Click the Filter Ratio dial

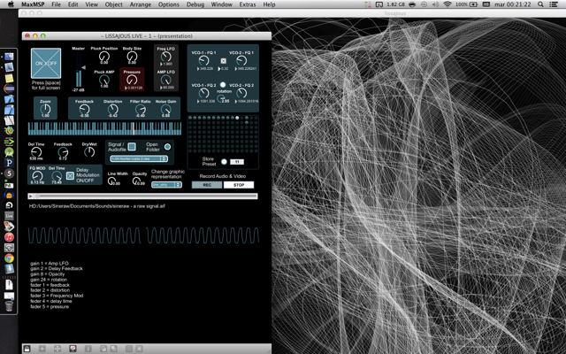[141, 110]
